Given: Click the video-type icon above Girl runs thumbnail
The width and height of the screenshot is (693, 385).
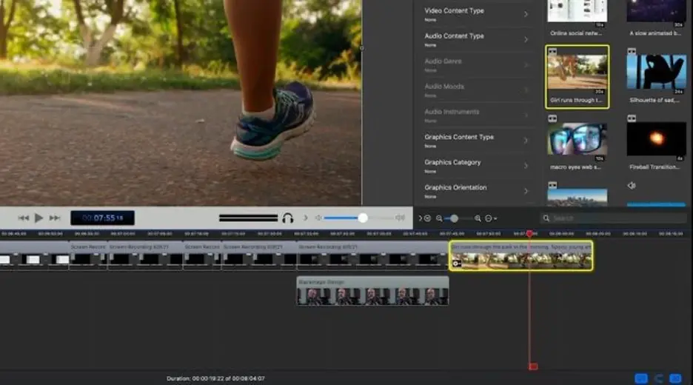Looking at the screenshot, I should tap(552, 51).
